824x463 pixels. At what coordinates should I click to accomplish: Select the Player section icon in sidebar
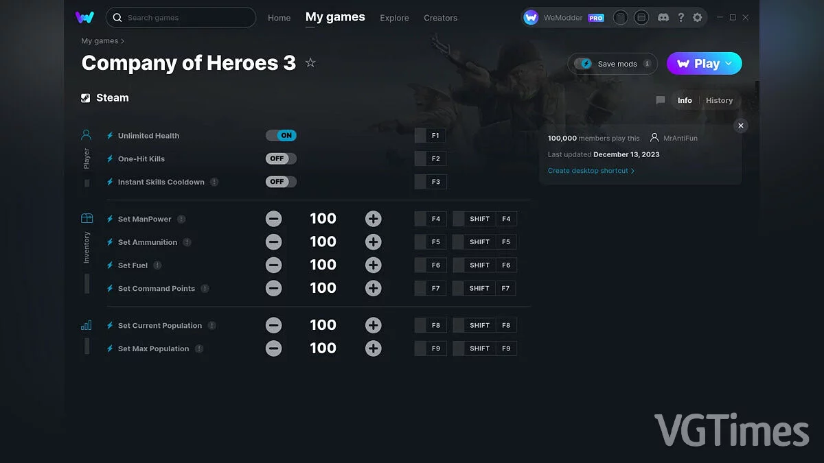[86, 134]
